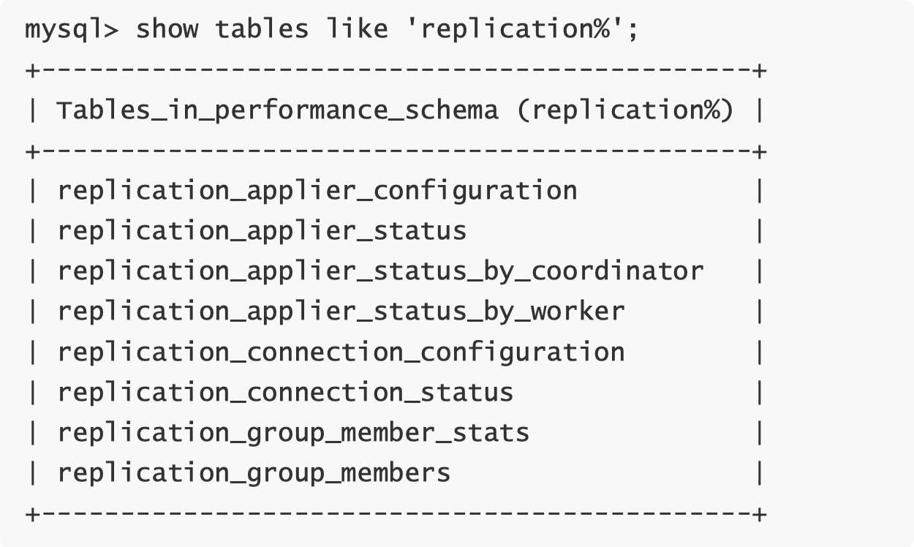This screenshot has height=547, width=914.
Task: Select the replication_applier_status_by_worker row
Action: click(341, 312)
